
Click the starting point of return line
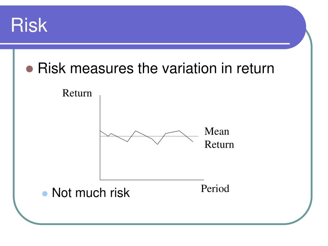pos(100,131)
